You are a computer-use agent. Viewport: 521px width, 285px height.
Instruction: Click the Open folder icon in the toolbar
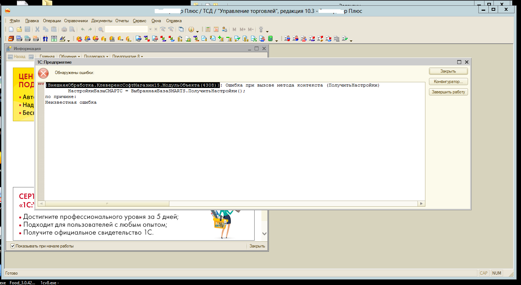pyautogui.click(x=19, y=29)
